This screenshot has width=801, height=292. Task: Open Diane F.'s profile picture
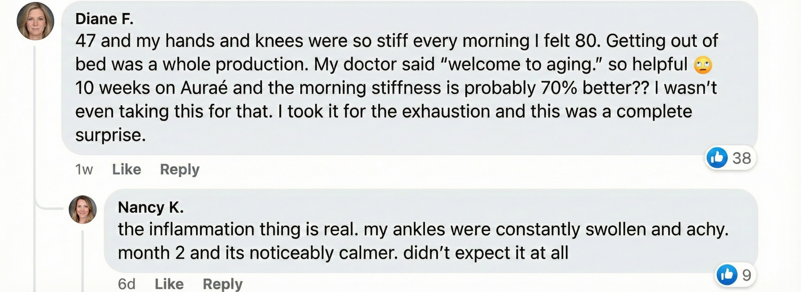pyautogui.click(x=36, y=21)
